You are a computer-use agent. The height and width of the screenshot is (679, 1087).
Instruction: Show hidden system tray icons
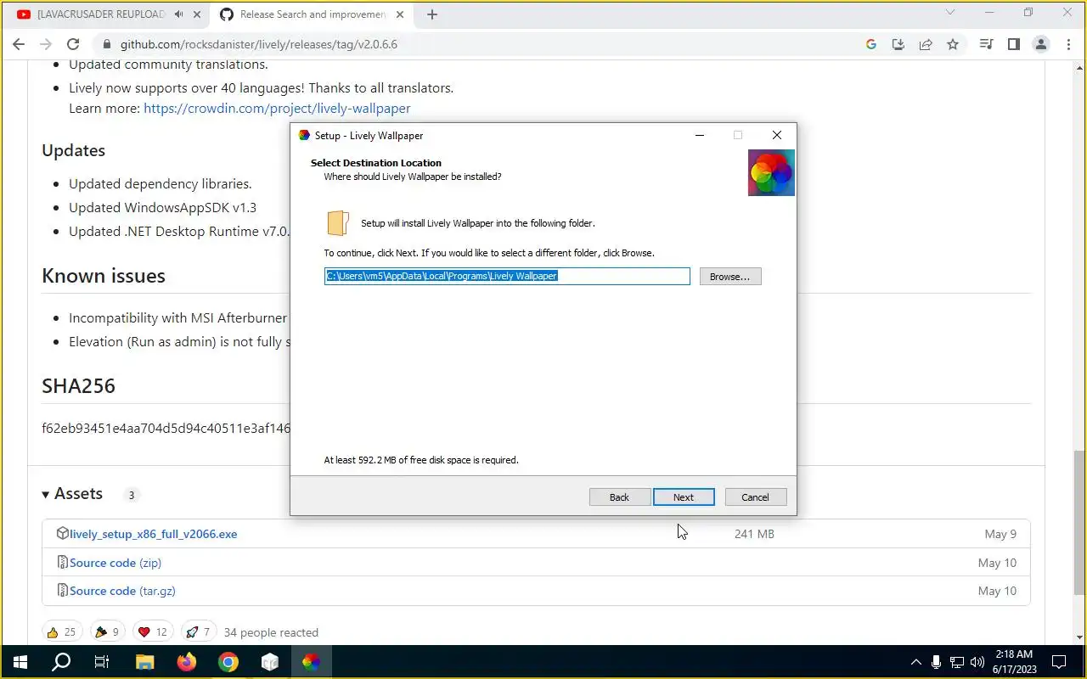pyautogui.click(x=915, y=662)
